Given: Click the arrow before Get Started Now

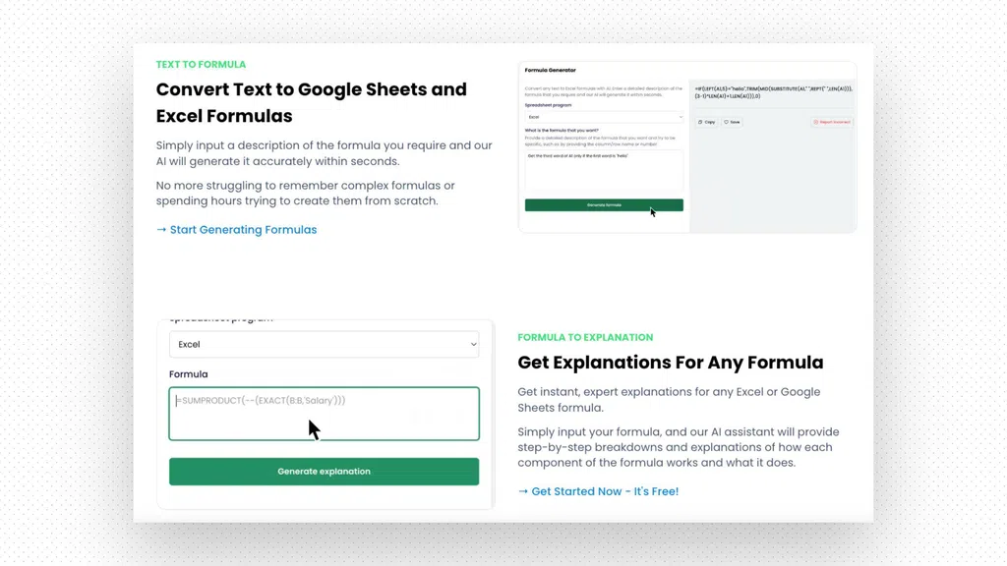Looking at the screenshot, I should [x=523, y=491].
